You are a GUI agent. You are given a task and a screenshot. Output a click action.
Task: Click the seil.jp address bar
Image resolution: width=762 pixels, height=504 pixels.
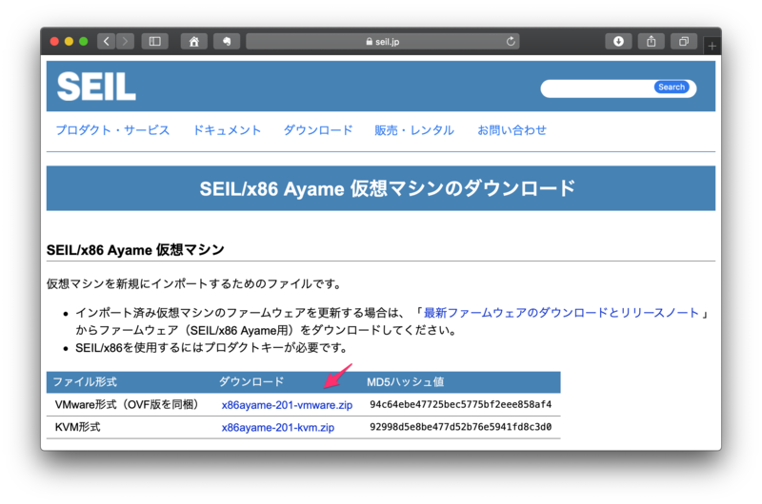point(383,41)
